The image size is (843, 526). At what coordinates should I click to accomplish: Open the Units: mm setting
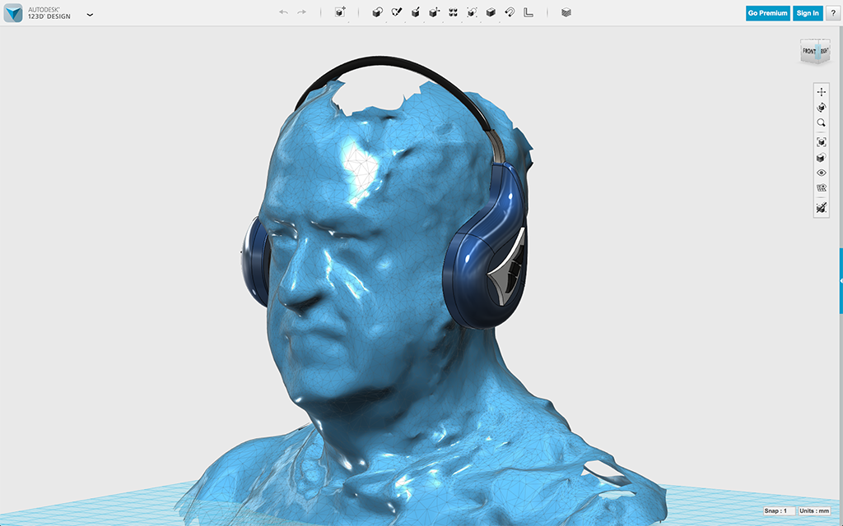[814, 511]
